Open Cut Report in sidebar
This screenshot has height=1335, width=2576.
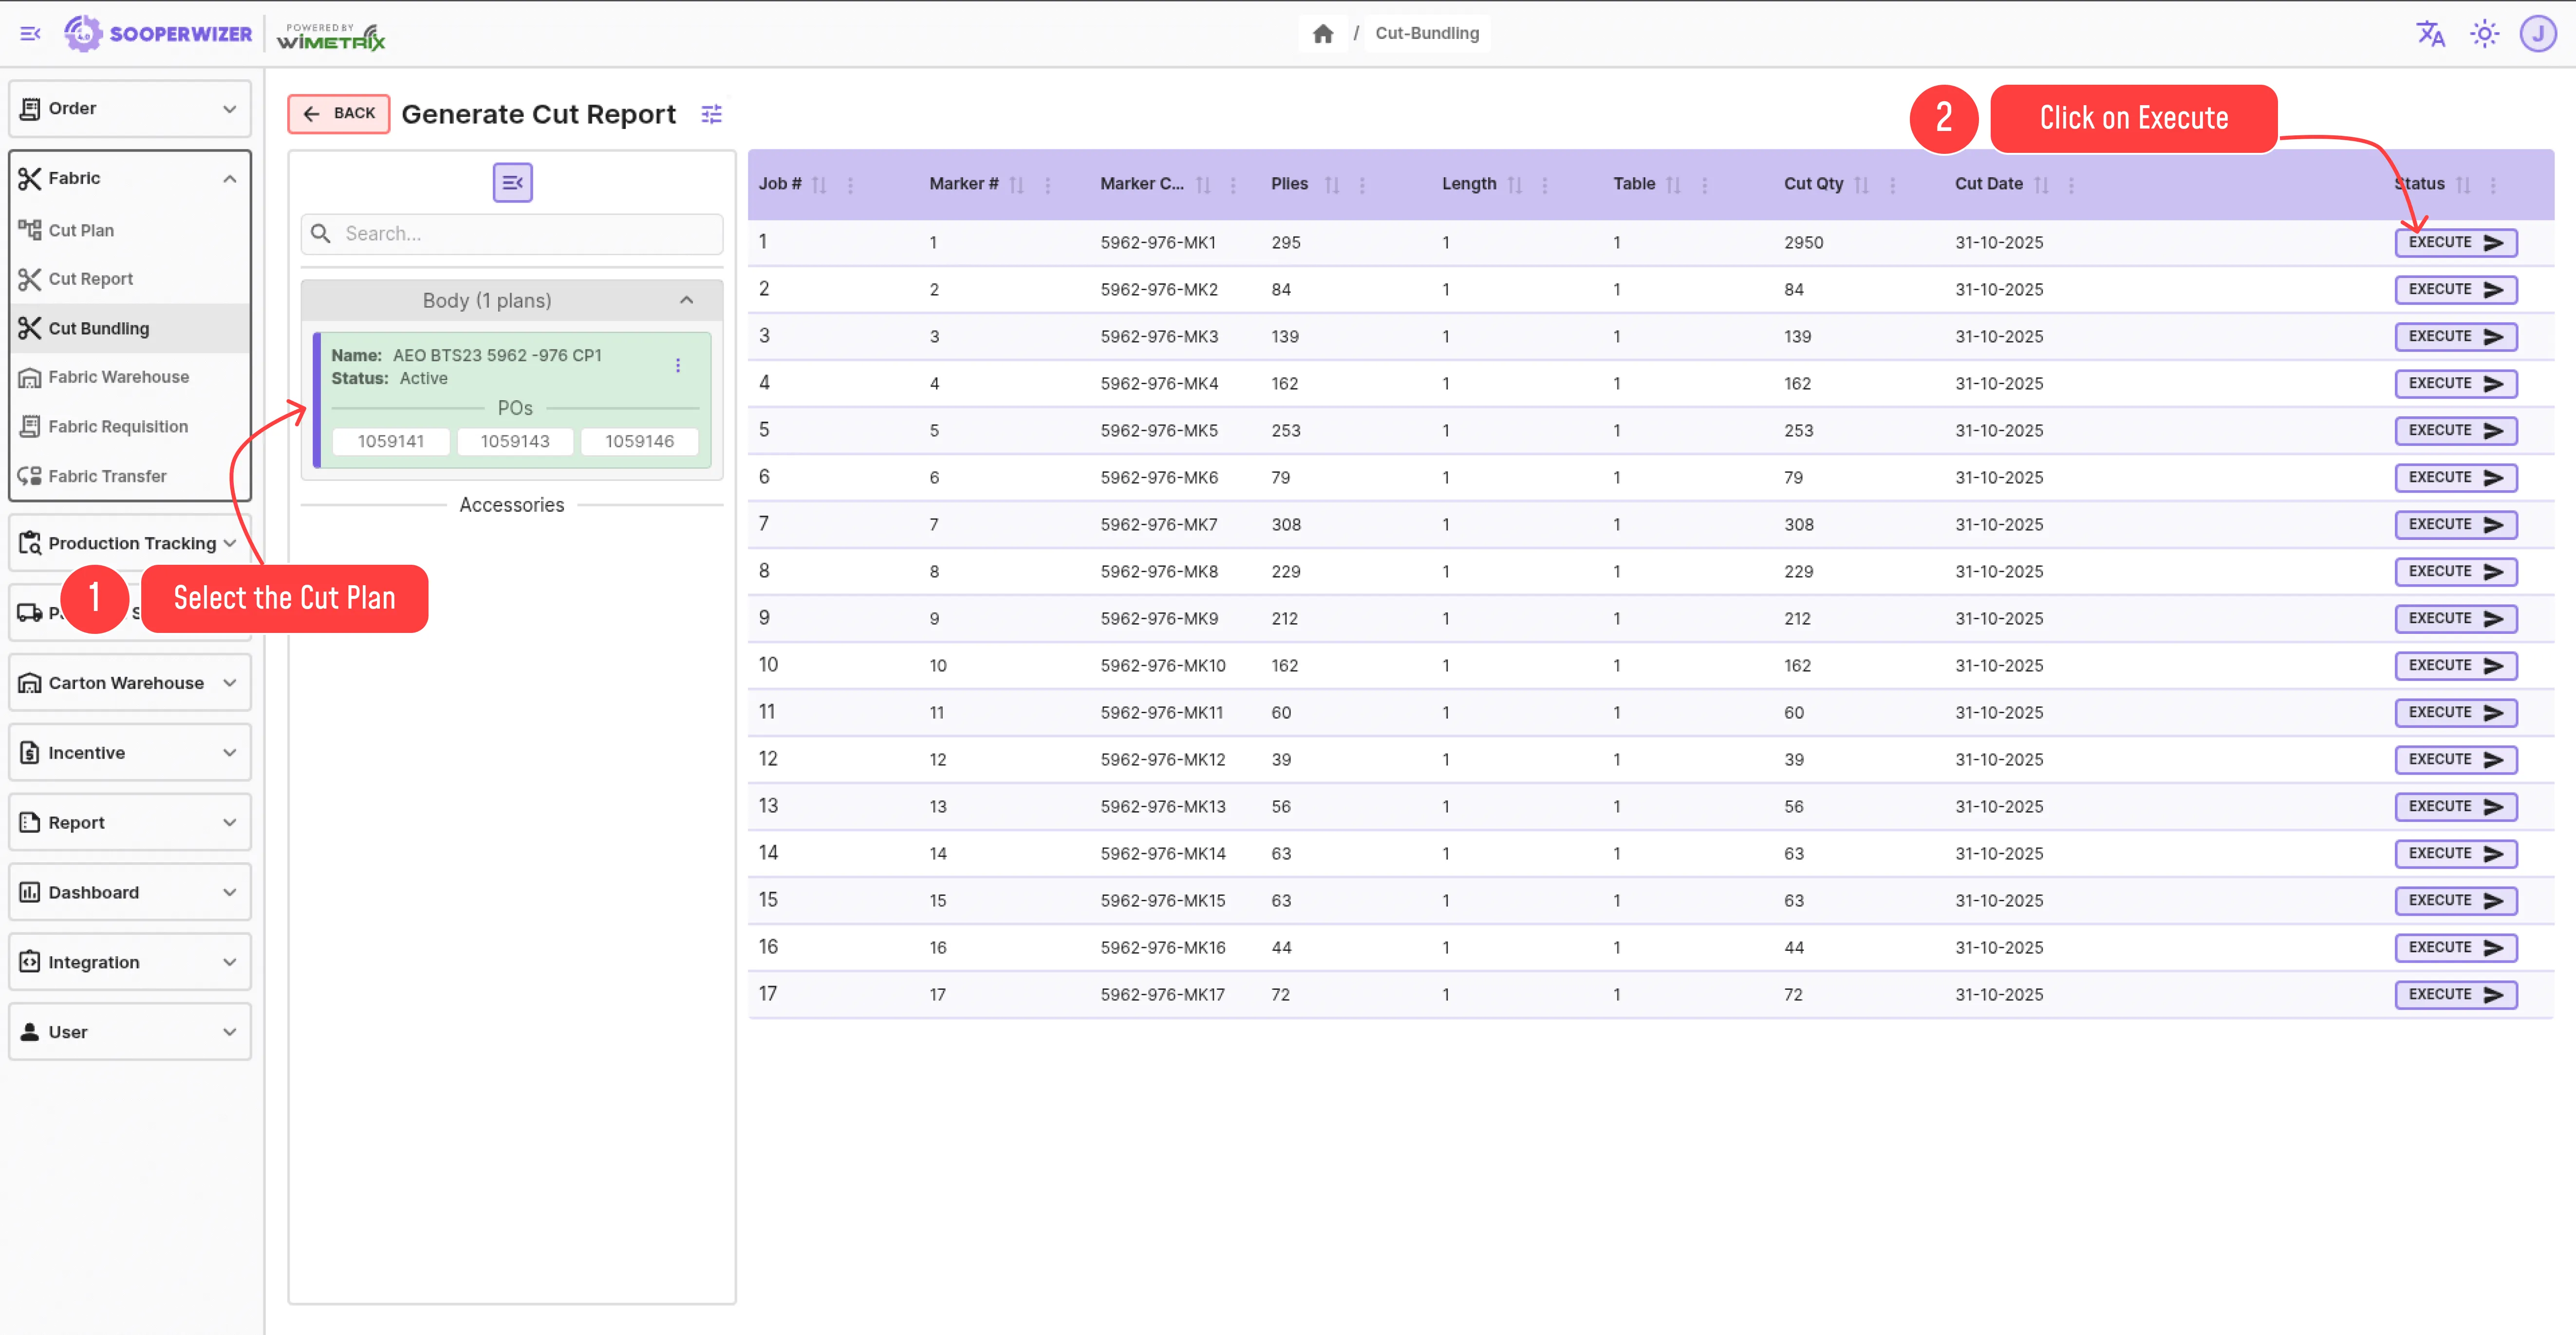click(90, 279)
